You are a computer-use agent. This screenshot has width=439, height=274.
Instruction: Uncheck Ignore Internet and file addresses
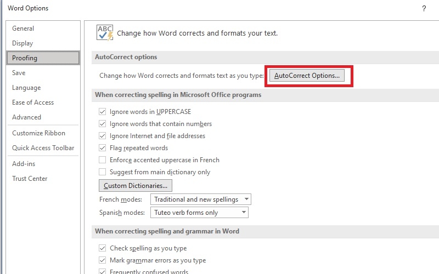coord(102,136)
